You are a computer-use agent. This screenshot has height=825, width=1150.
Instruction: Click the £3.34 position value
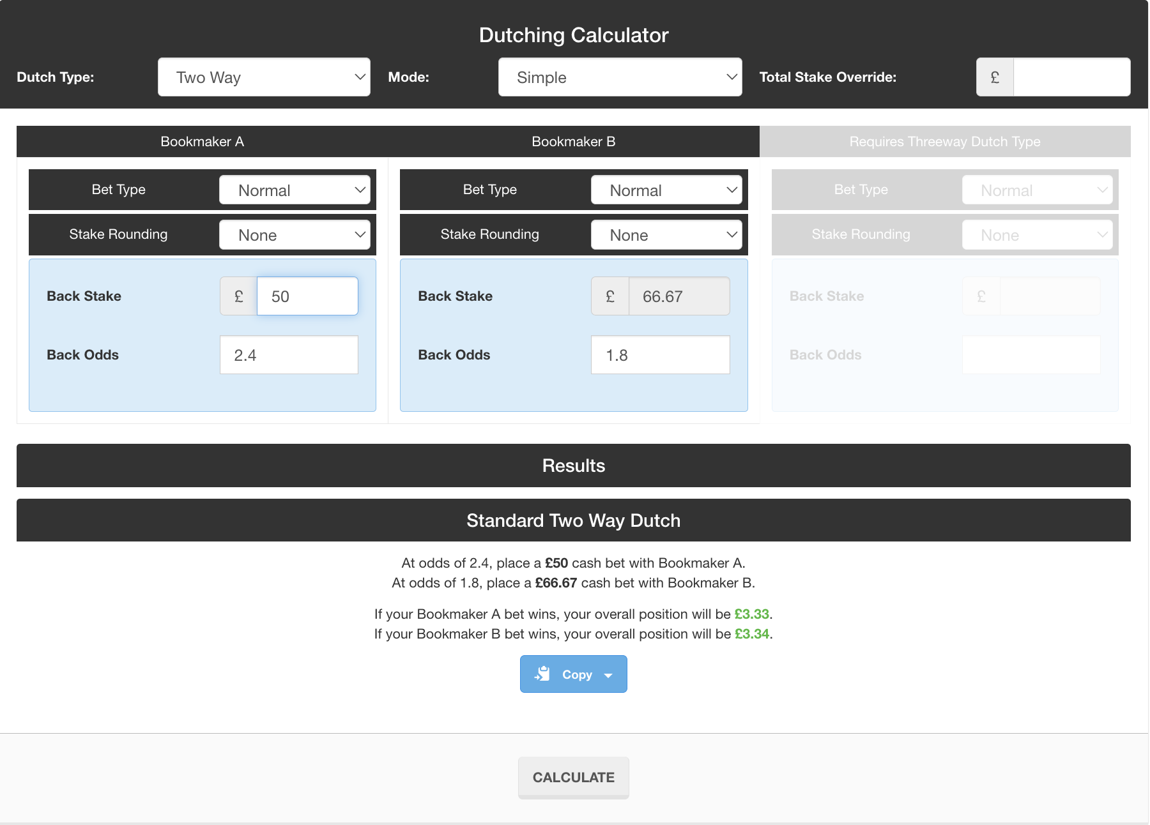tap(752, 634)
